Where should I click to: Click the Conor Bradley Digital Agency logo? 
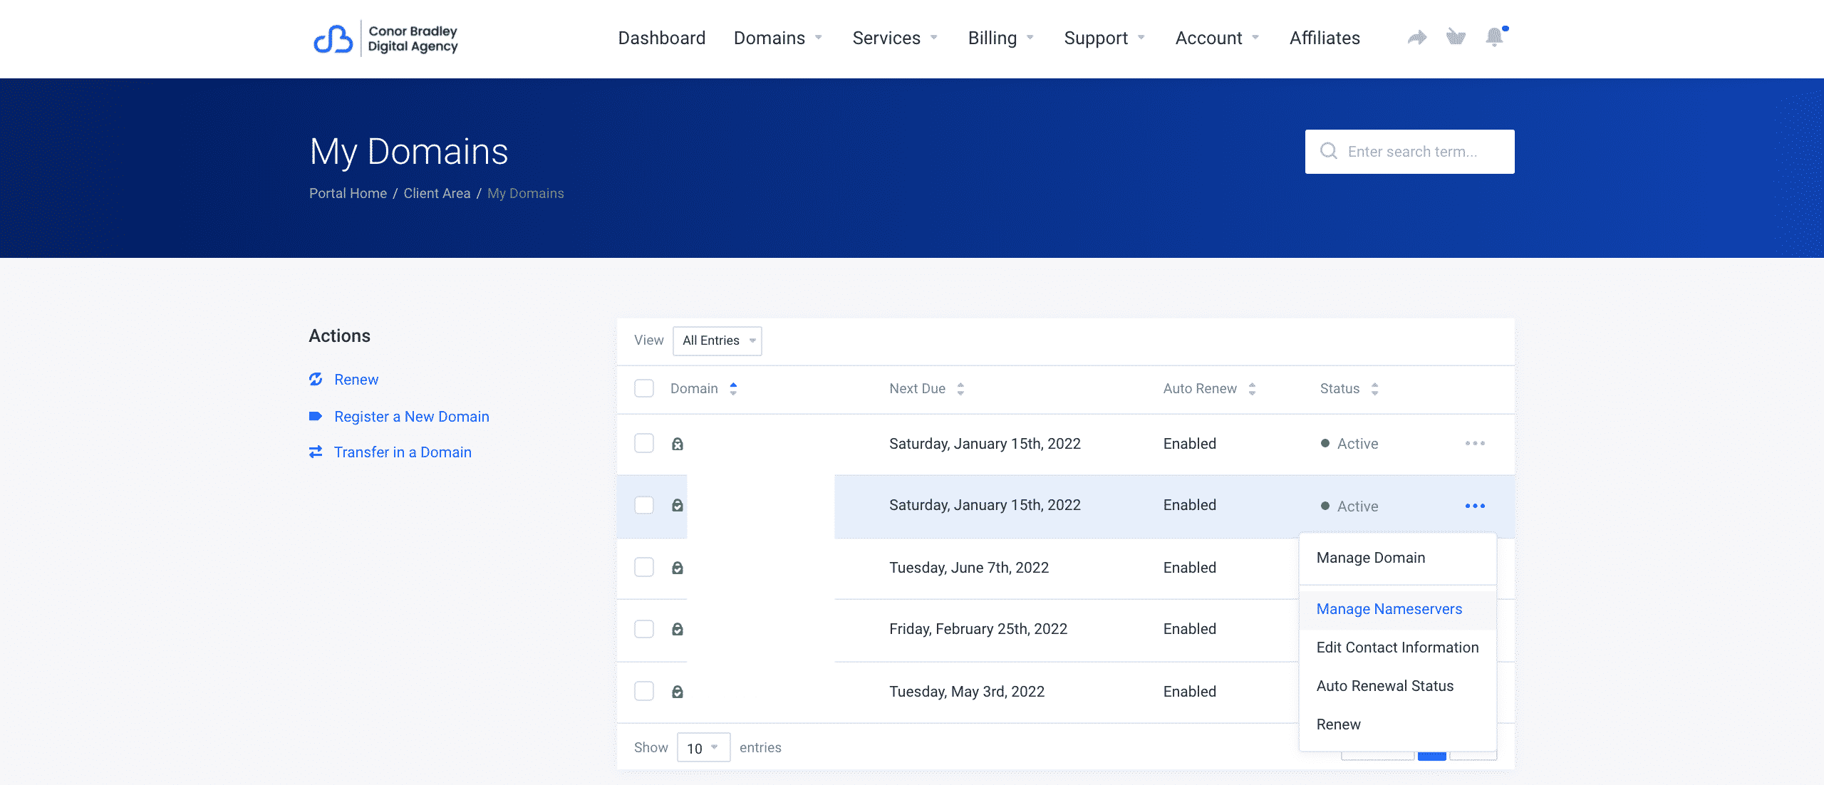click(385, 38)
